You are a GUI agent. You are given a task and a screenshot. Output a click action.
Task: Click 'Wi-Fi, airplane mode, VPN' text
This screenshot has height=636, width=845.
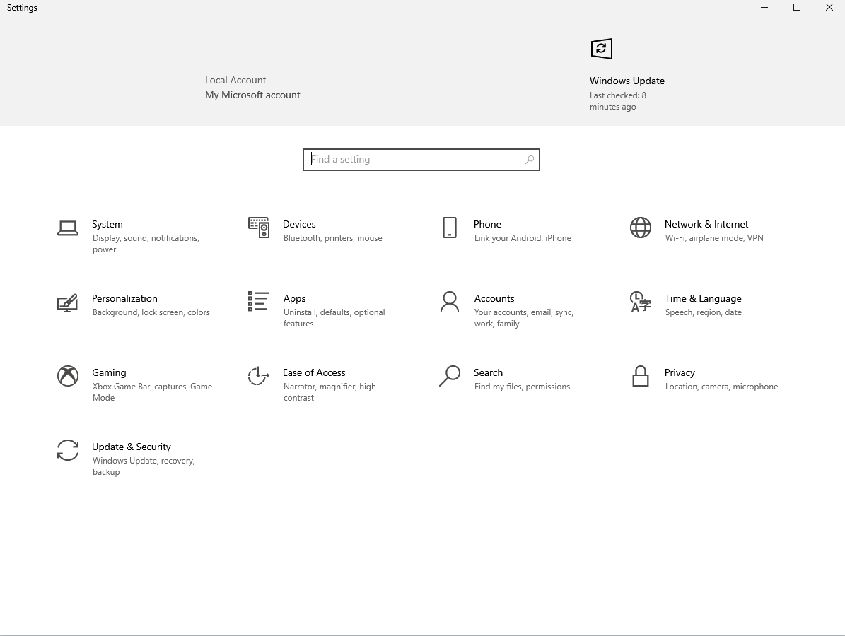[x=713, y=238]
